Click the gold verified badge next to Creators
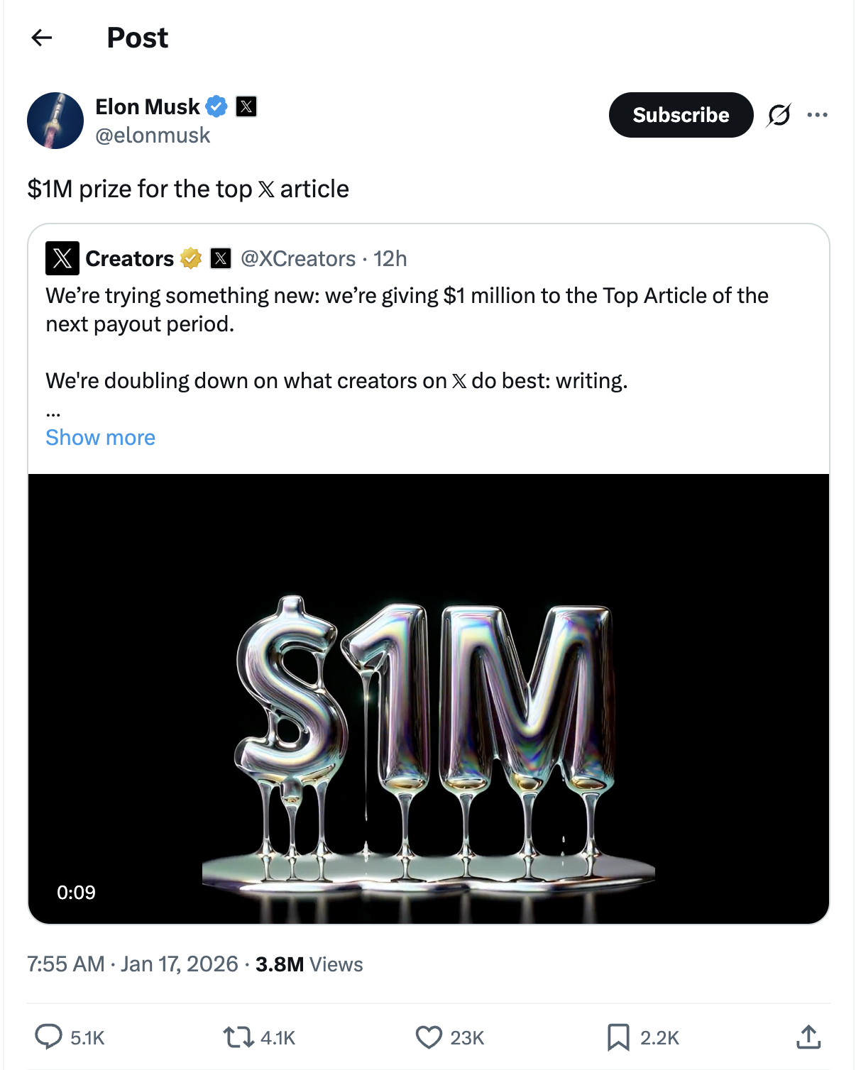 189,258
